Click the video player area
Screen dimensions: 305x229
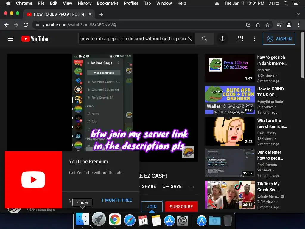[102, 108]
